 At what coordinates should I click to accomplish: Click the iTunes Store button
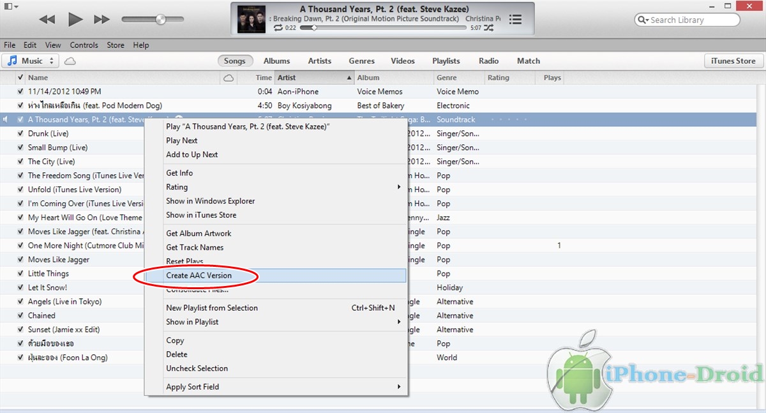[x=733, y=61]
